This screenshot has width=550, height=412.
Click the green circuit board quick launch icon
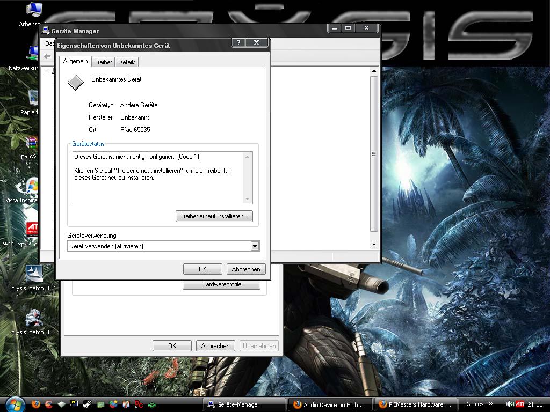pos(100,404)
